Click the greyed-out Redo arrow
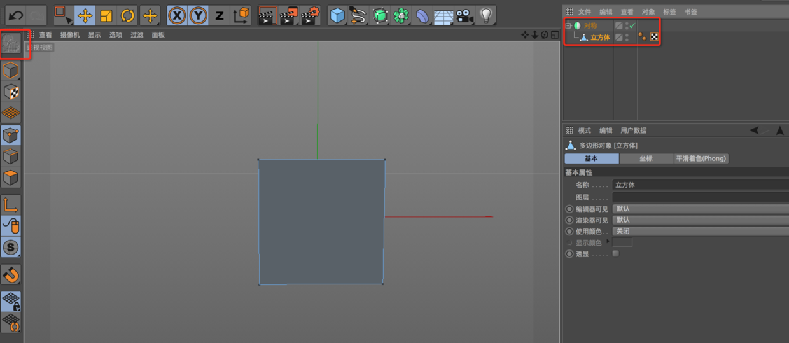Image resolution: width=789 pixels, height=343 pixels. tap(37, 15)
